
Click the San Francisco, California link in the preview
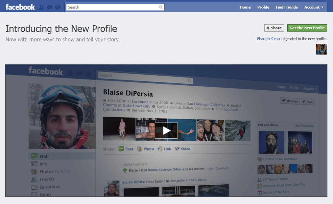206,104
